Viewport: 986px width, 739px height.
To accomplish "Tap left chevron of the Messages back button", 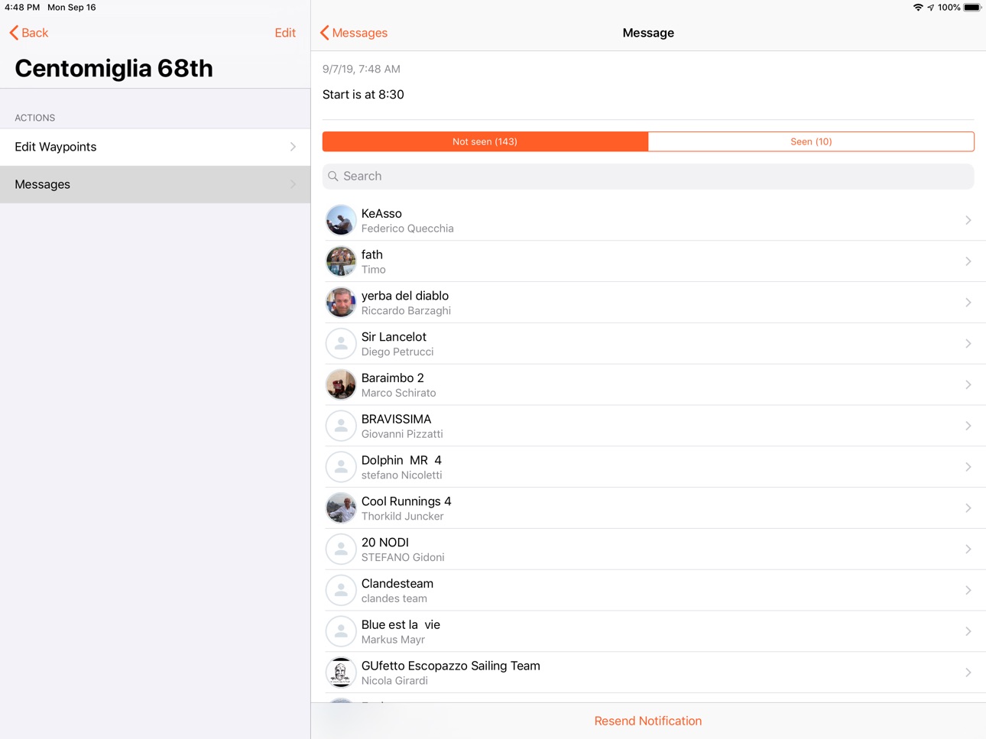I will tap(324, 33).
